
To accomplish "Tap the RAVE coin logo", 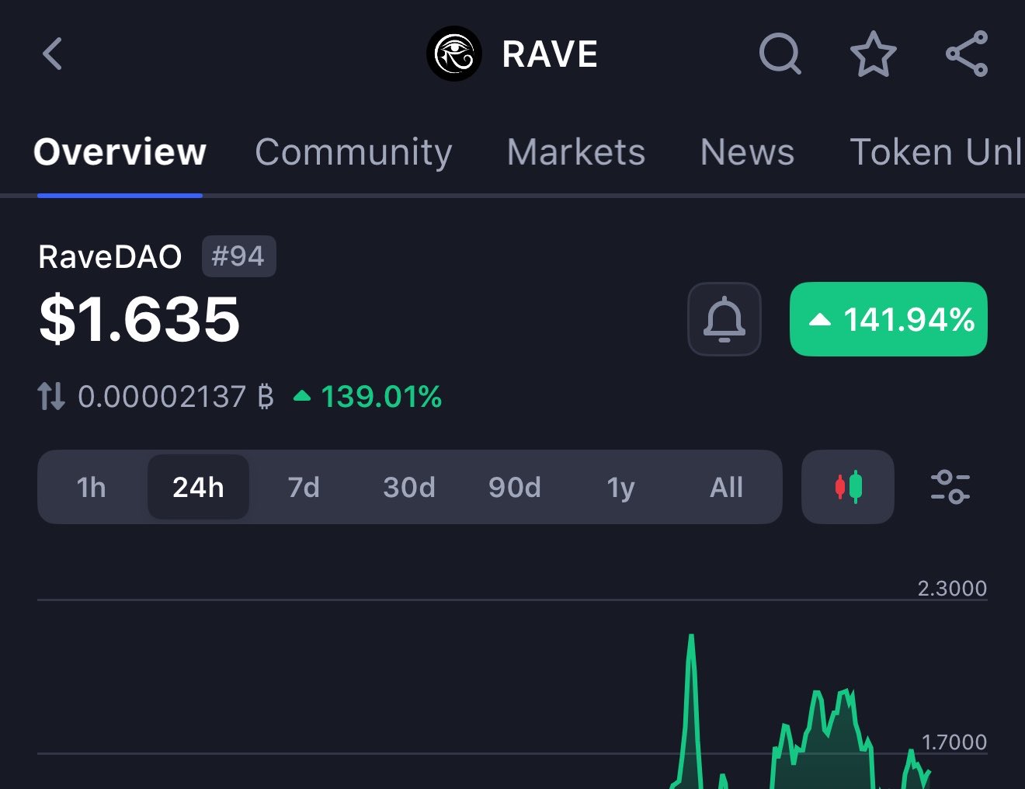I will 454,54.
